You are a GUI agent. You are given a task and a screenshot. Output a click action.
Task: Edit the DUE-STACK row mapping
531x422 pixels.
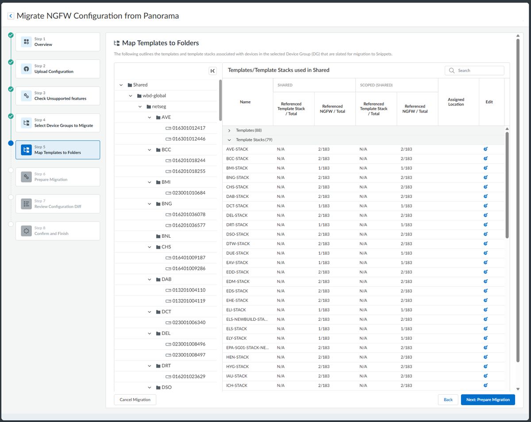click(x=485, y=253)
